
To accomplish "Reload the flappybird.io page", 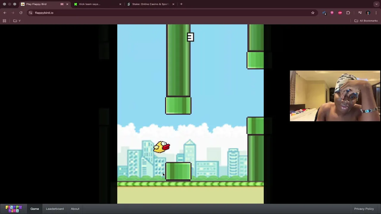I will tap(21, 13).
